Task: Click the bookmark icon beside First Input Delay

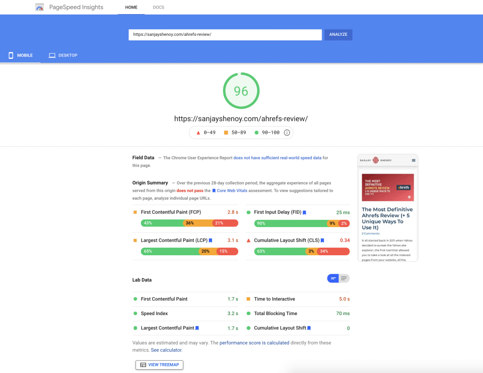Action: 304,212
